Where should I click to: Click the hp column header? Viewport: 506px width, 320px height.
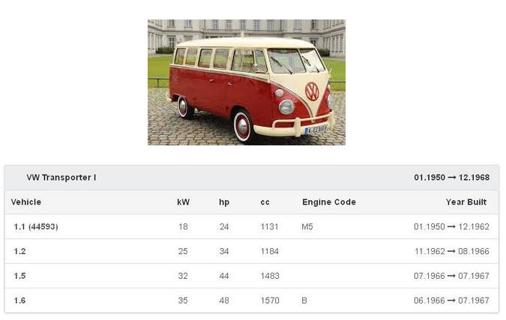pos(224,202)
